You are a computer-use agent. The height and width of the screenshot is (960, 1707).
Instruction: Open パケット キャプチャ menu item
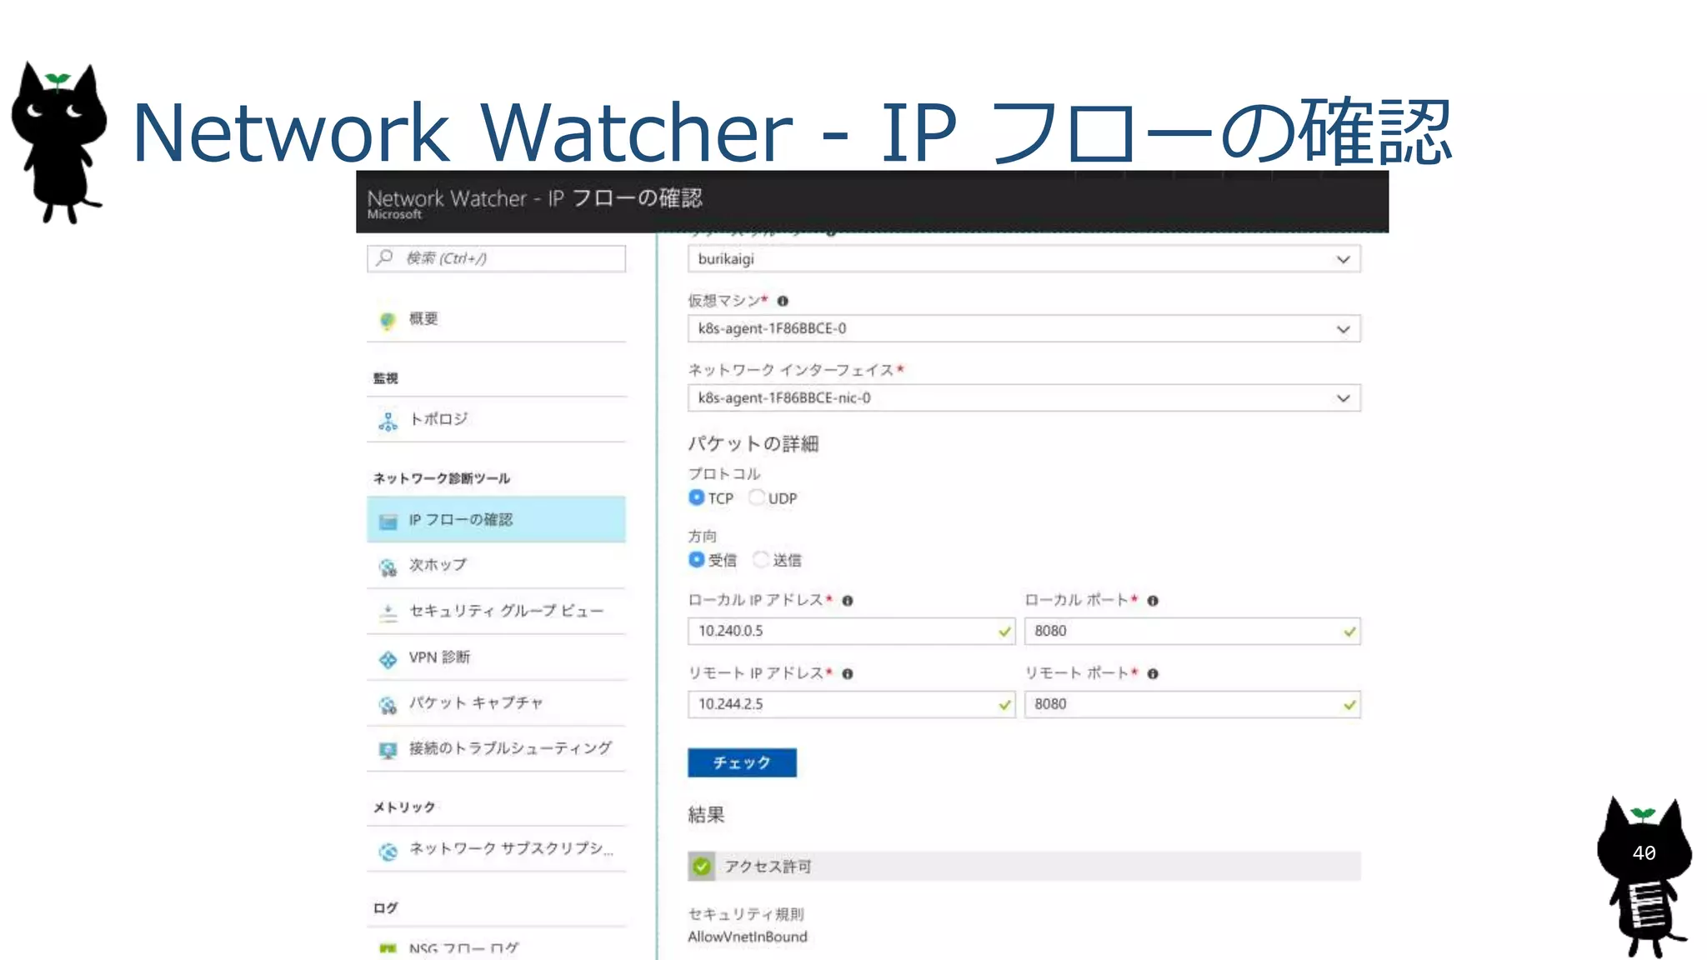pos(496,702)
